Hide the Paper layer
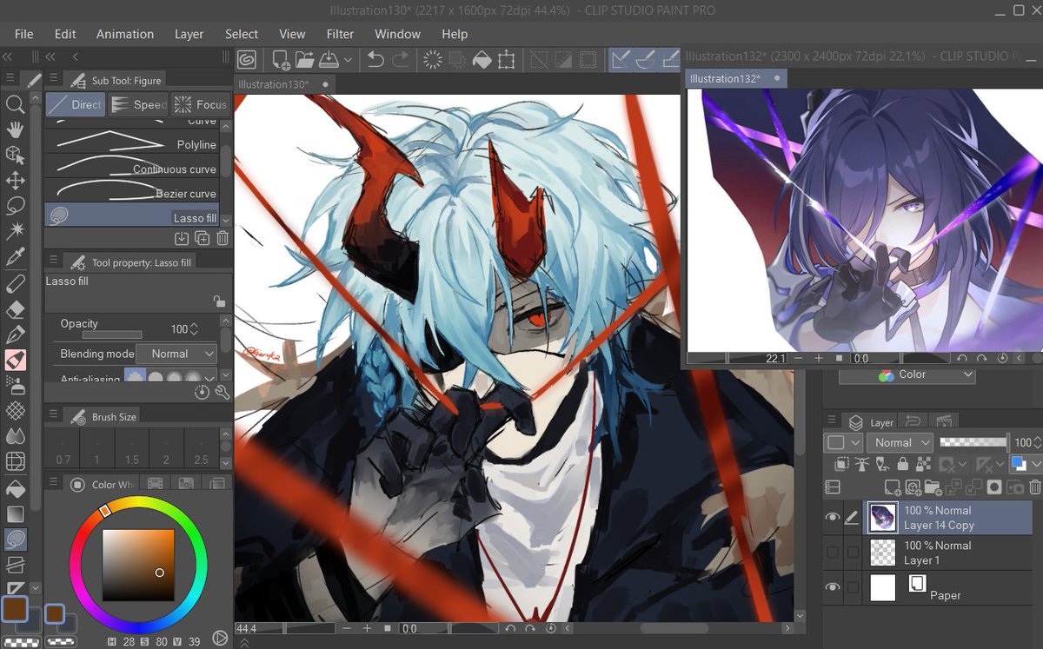The image size is (1043, 649). (833, 586)
